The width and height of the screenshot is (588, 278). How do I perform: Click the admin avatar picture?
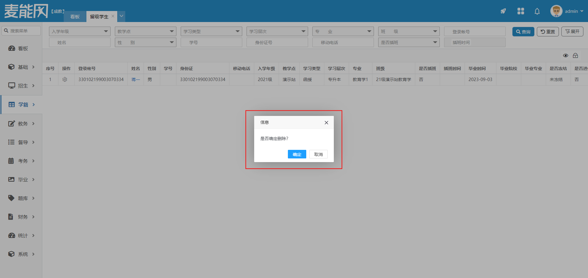coord(556,11)
